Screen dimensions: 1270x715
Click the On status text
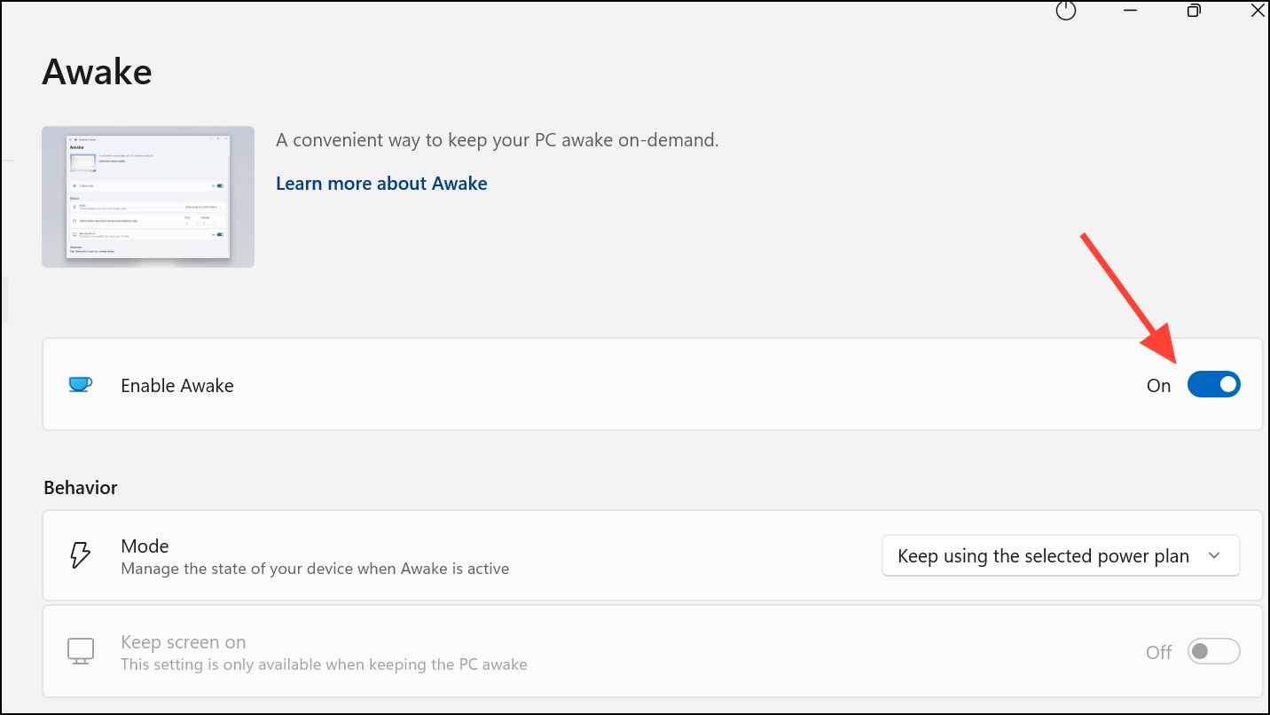(x=1159, y=385)
